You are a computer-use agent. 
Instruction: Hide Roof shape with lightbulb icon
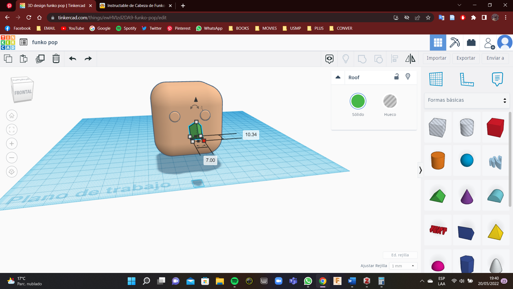pos(408,77)
